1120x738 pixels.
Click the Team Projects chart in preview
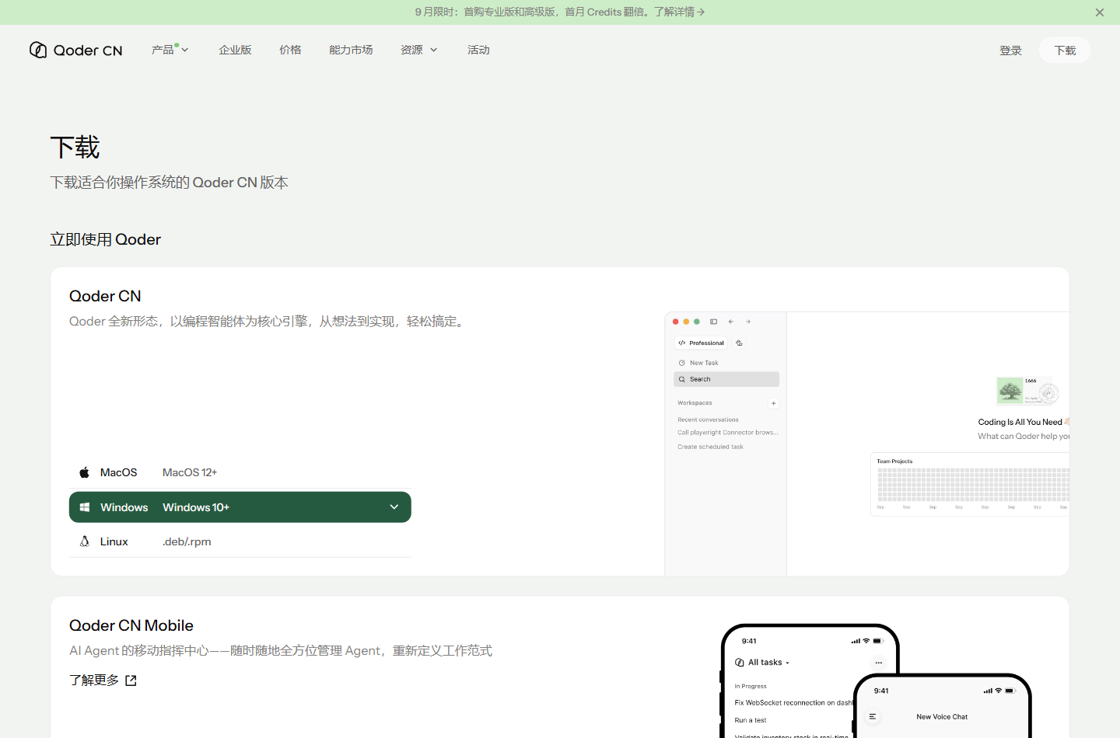(970, 485)
